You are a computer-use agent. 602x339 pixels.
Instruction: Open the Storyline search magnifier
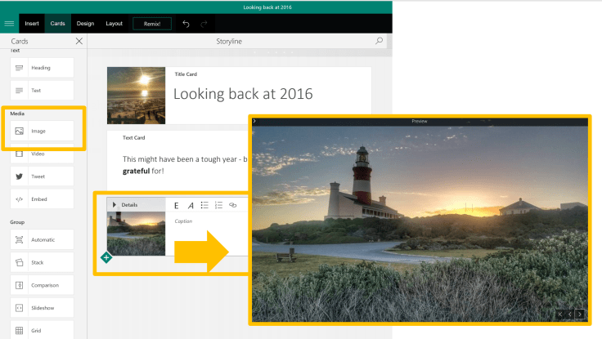(379, 40)
